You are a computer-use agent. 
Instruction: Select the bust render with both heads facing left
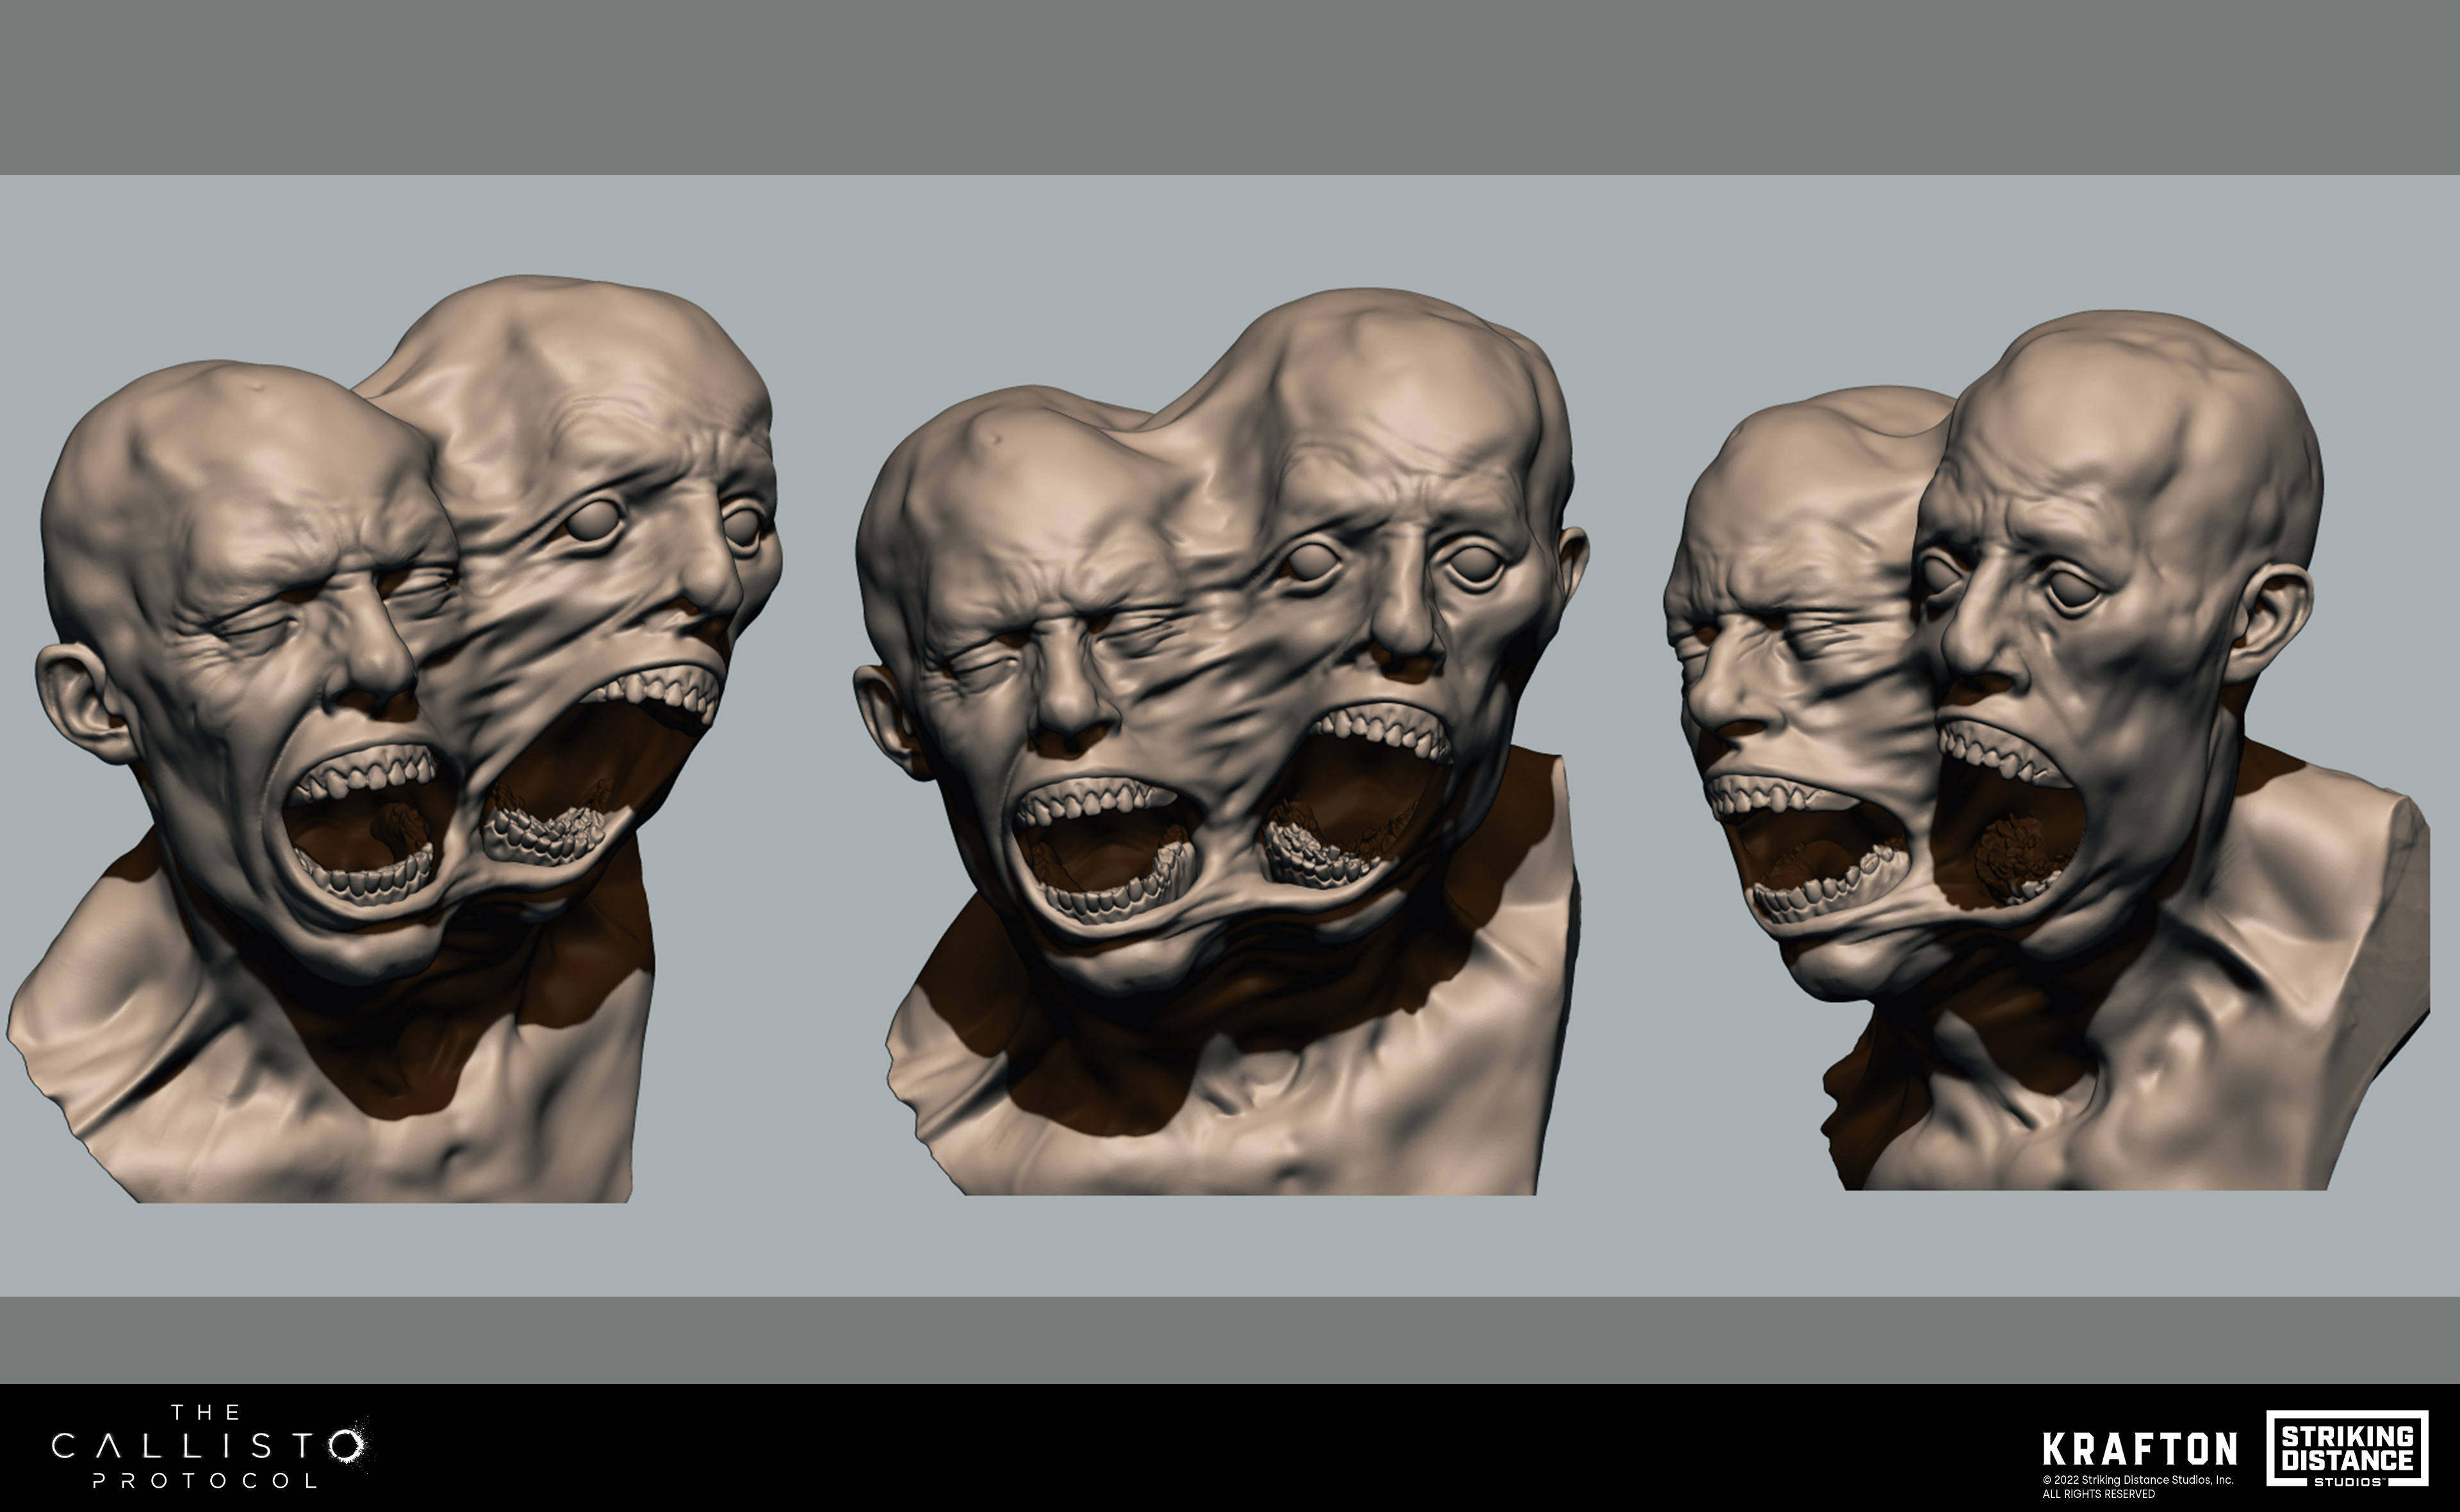(2047, 751)
